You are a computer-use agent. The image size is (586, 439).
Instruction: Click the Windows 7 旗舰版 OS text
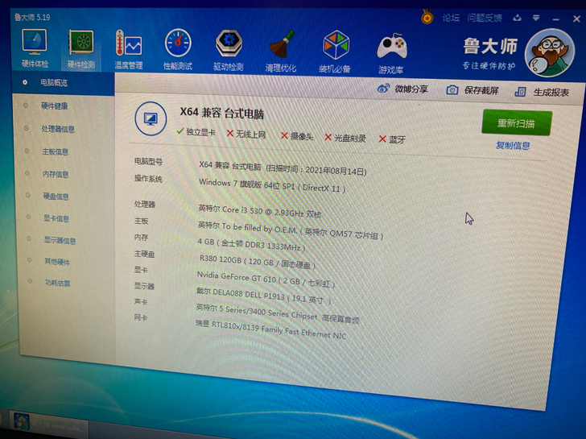(x=272, y=185)
